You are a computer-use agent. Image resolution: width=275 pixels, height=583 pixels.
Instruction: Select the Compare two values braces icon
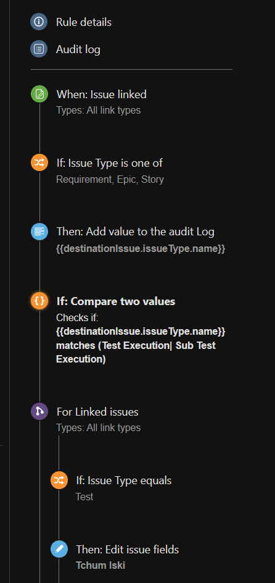click(x=39, y=301)
